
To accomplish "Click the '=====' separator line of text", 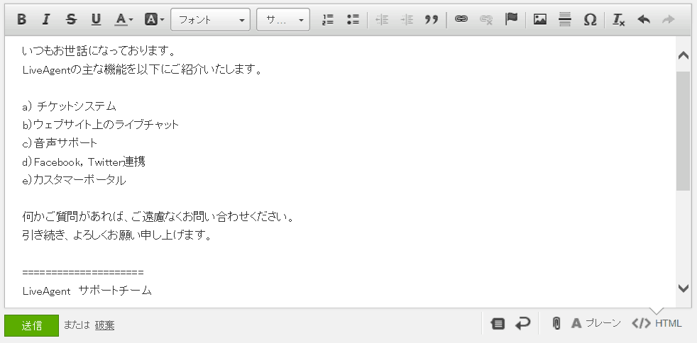I will pos(83,272).
